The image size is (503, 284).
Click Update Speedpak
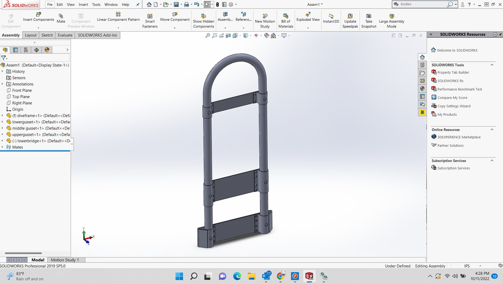pyautogui.click(x=350, y=21)
